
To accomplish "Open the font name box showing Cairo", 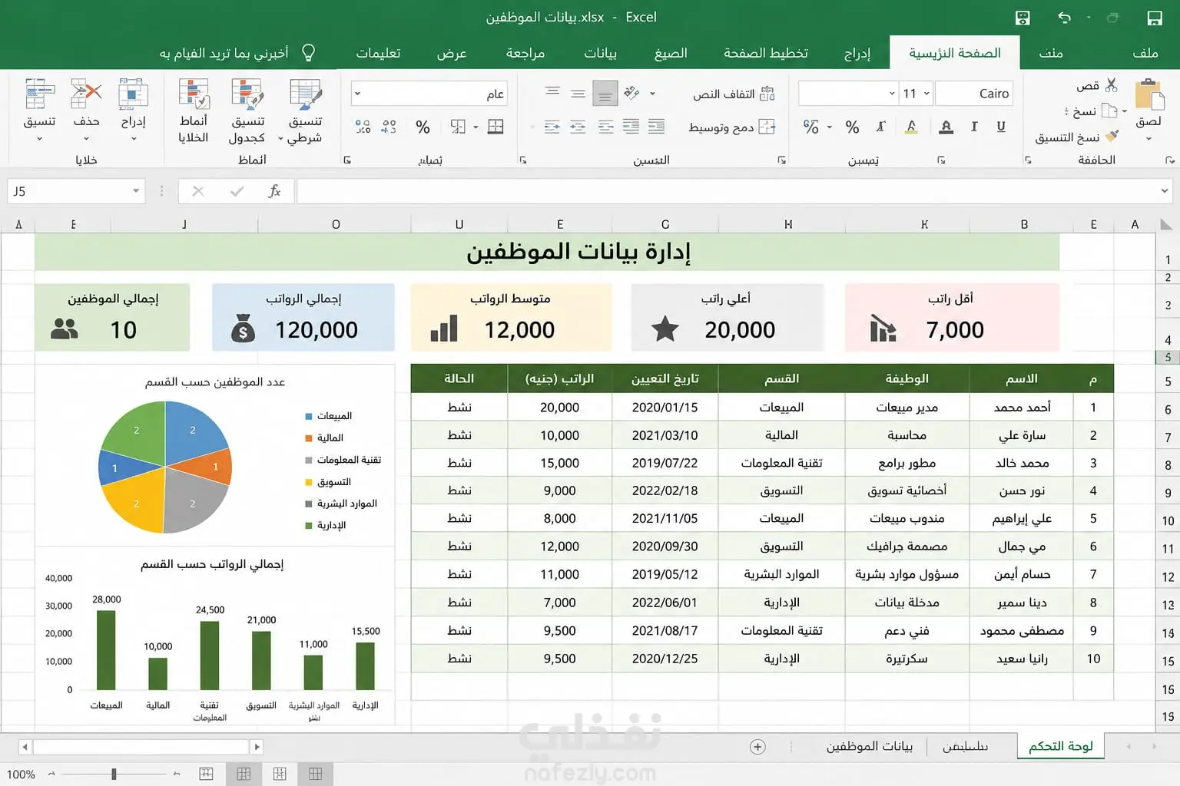I will (x=974, y=94).
